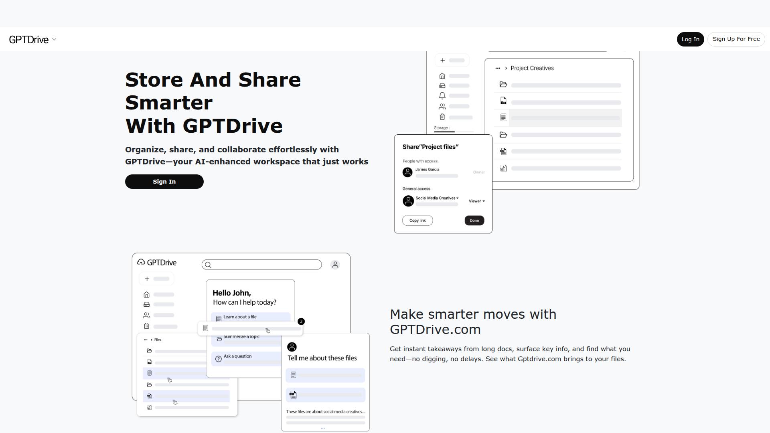Click the black Sign In button

pos(164,182)
